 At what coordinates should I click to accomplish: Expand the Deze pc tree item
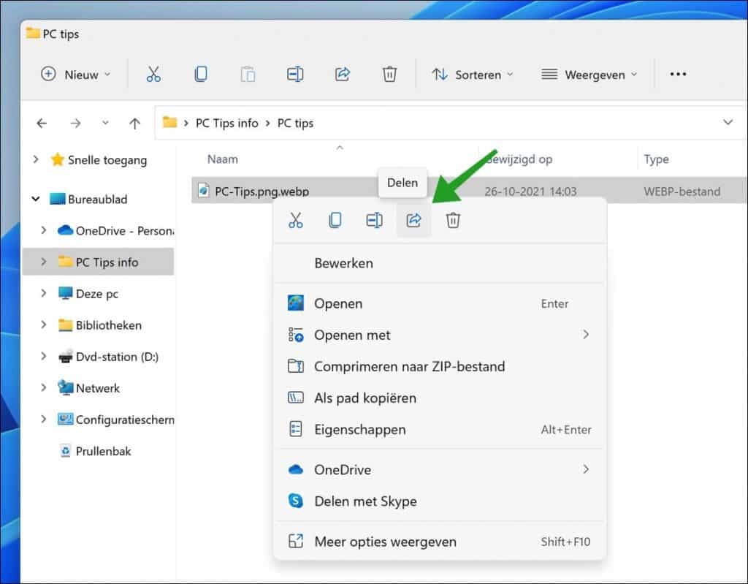point(45,293)
